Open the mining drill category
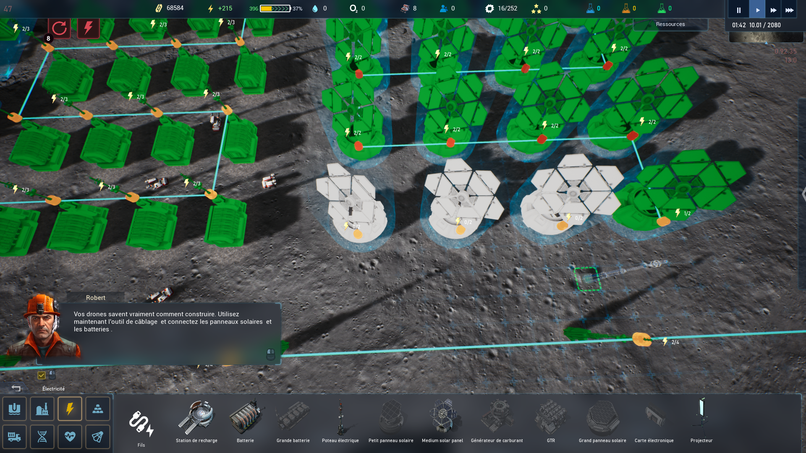806x453 pixels. [x=15, y=409]
